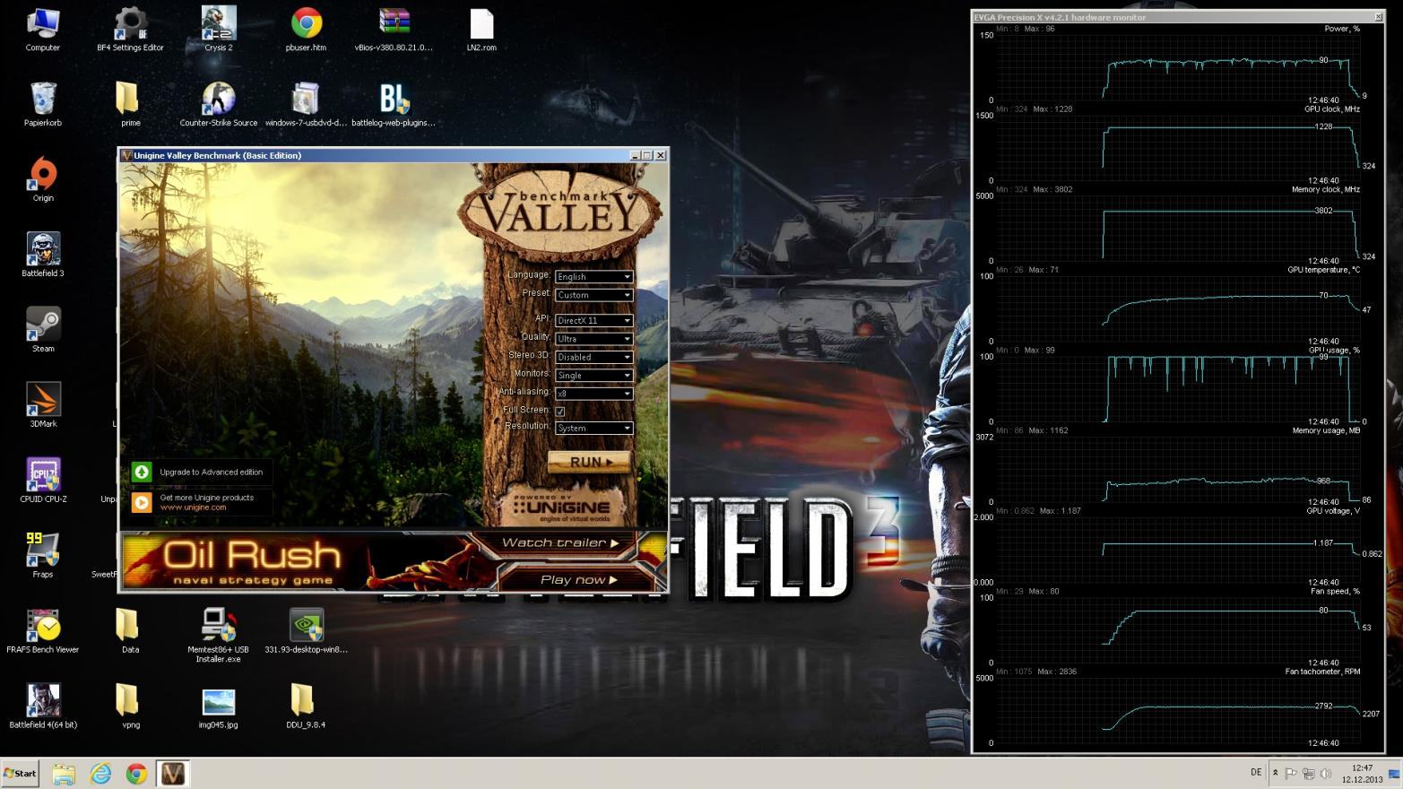Launch the Crysis 2 desktop shortcut
The image size is (1403, 789).
click(218, 29)
